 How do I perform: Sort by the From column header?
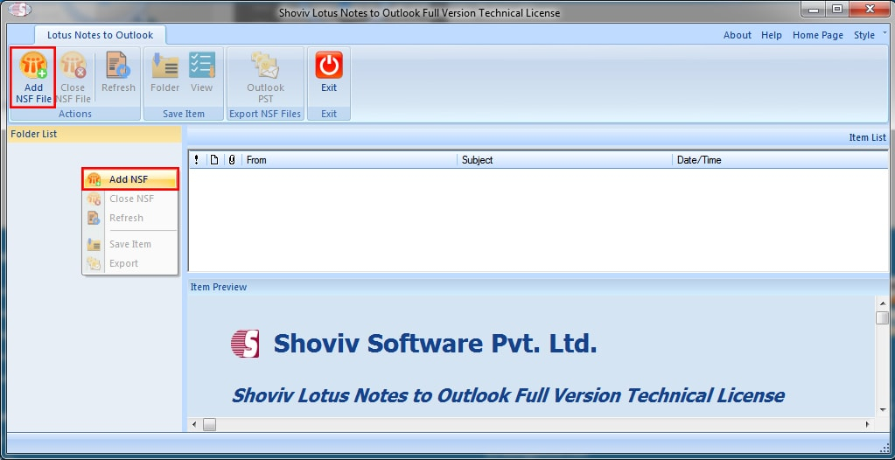[349, 160]
